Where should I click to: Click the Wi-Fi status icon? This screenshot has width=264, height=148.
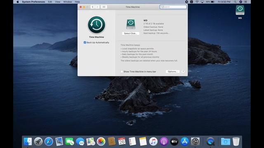tap(197, 2)
